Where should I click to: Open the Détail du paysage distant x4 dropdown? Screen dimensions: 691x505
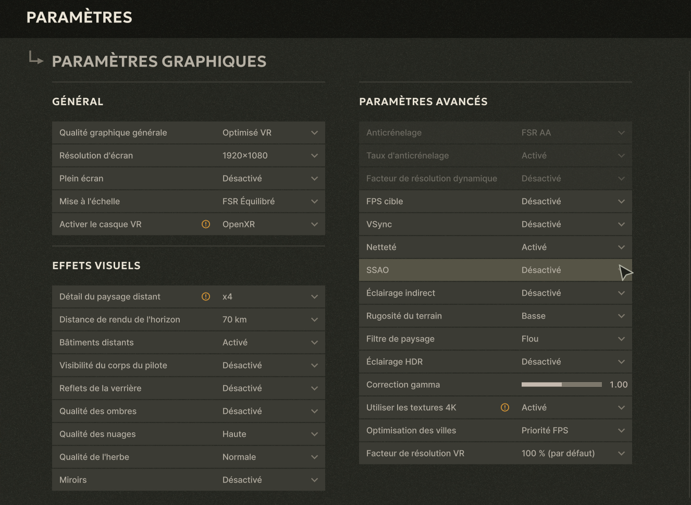(189, 297)
